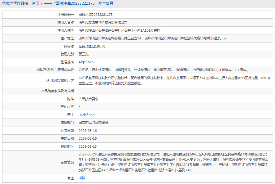This screenshot has width=275, height=184.
Task: Click product name 全自动血型分析仪
Action: tap(92, 46)
